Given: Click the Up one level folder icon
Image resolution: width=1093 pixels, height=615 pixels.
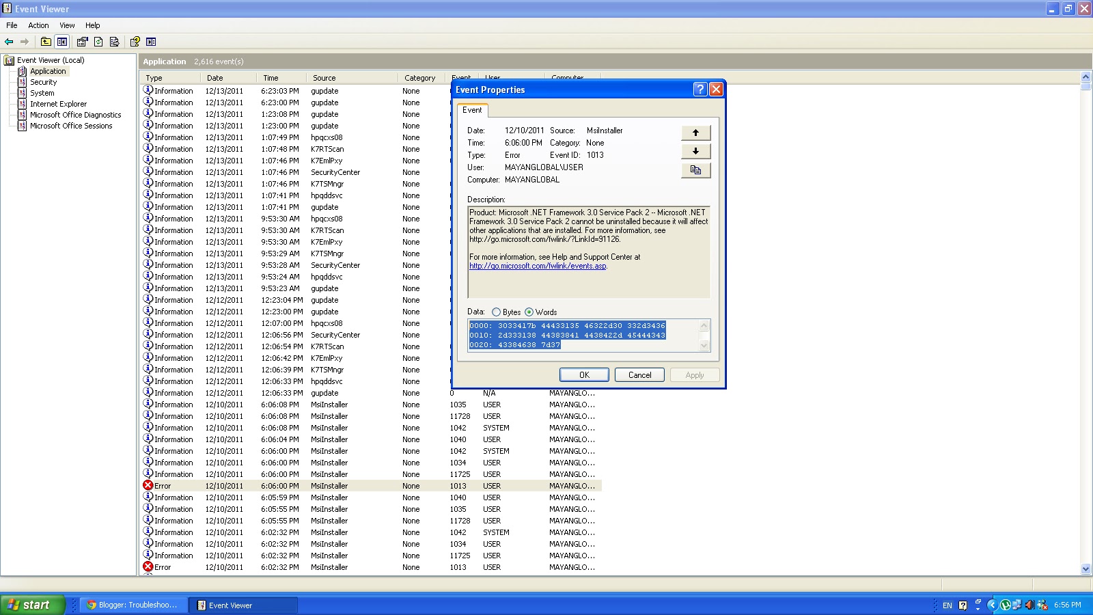Looking at the screenshot, I should pyautogui.click(x=46, y=42).
